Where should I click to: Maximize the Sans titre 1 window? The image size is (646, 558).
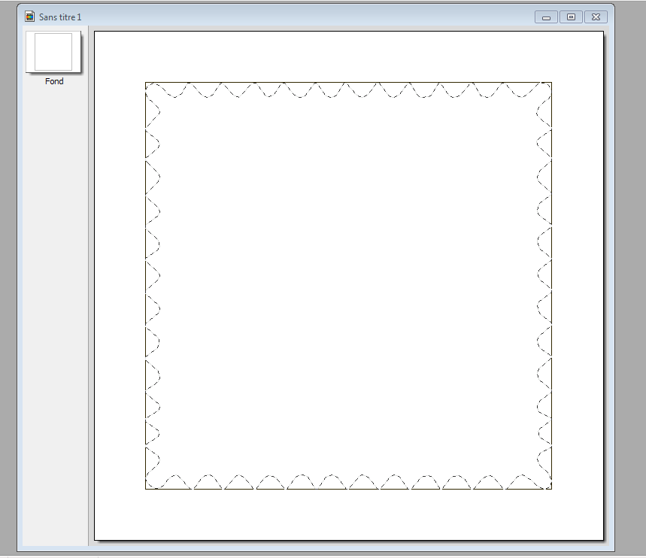click(571, 17)
